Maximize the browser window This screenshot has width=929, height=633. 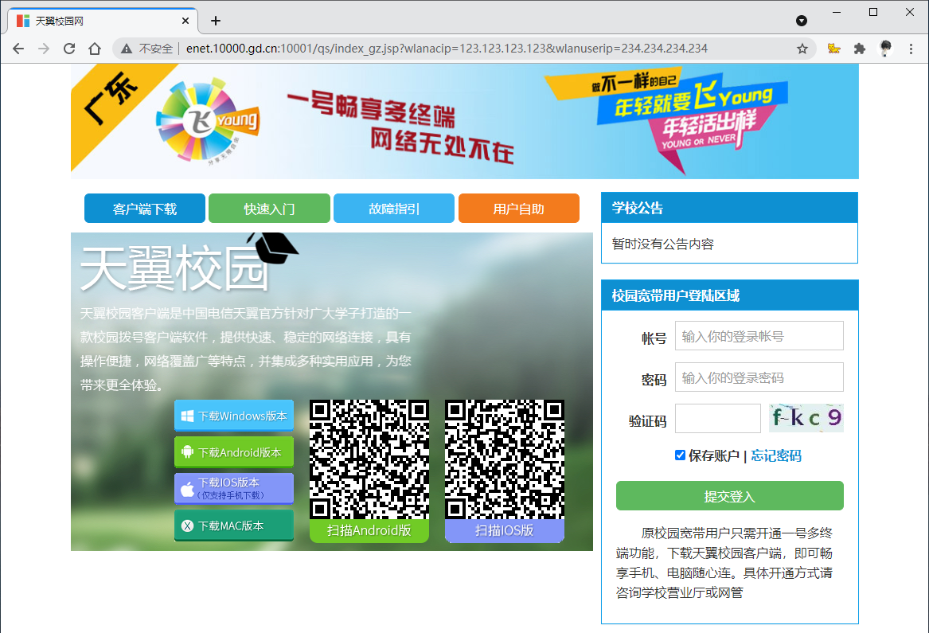(x=873, y=13)
